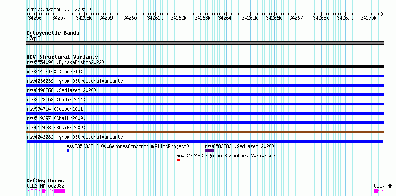Click the 17q12 band label
The height and width of the screenshot is (196, 396).
click(x=33, y=39)
